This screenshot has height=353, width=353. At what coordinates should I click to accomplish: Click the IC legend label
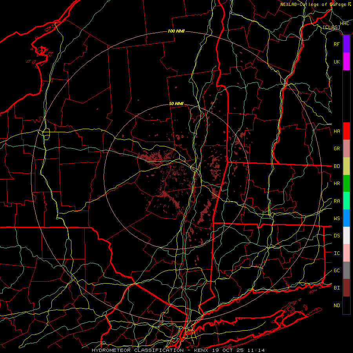pos(337,253)
